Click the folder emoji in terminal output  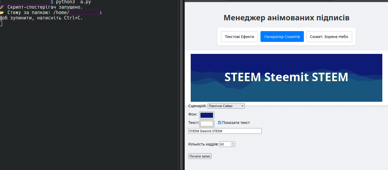coord(2,13)
